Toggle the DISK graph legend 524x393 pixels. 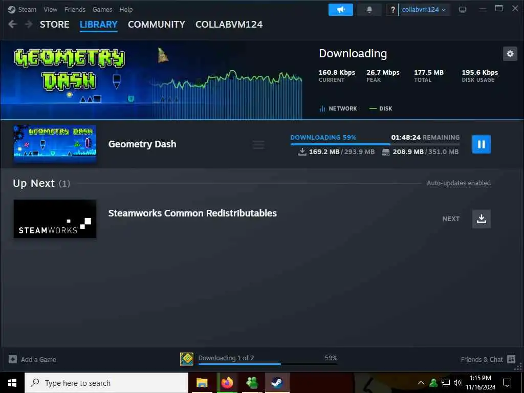tap(381, 108)
